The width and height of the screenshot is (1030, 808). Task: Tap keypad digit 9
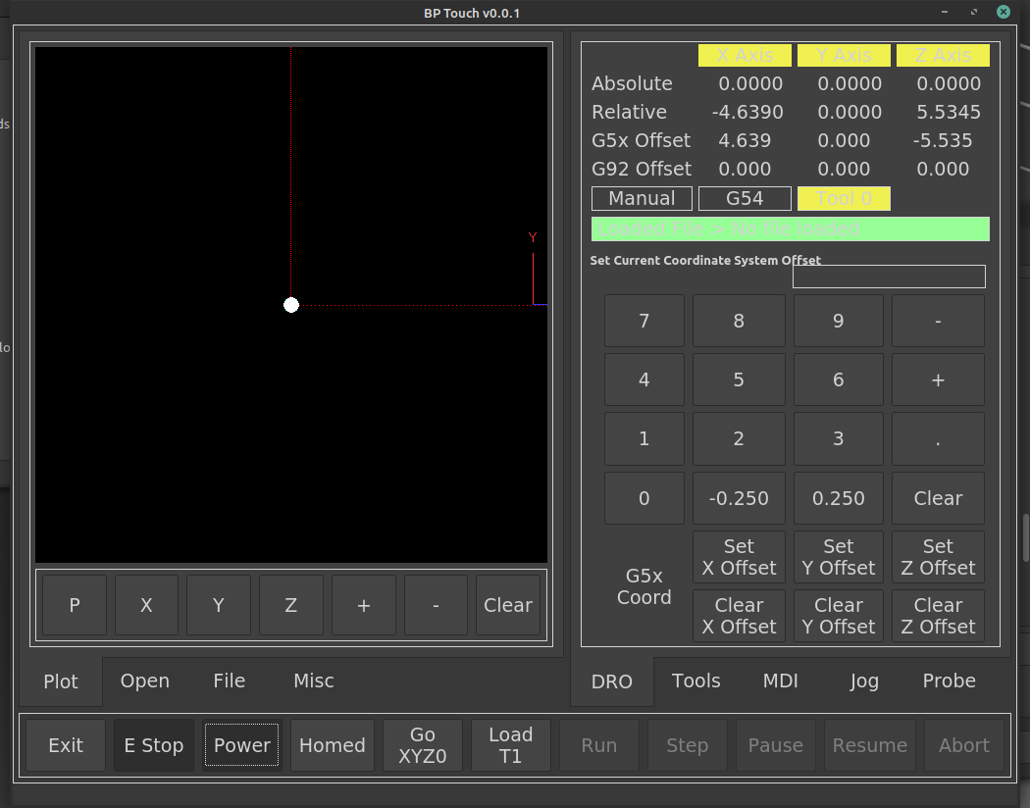pos(838,321)
